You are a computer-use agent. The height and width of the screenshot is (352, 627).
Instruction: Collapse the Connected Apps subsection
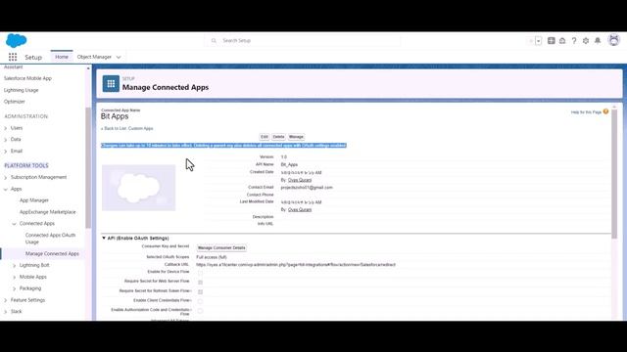15,224
